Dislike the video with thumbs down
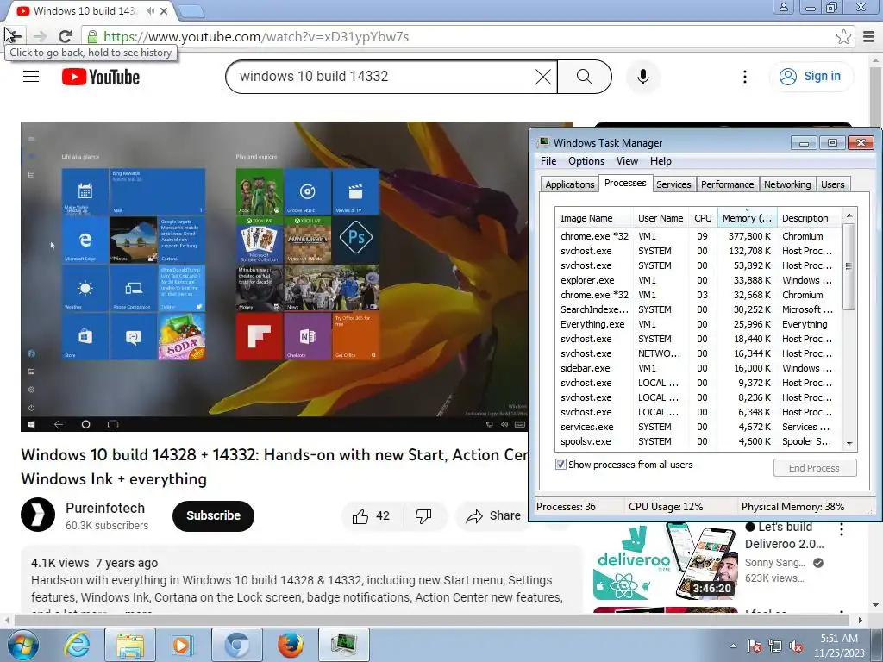Viewport: 883px width, 662px height. pos(423,516)
